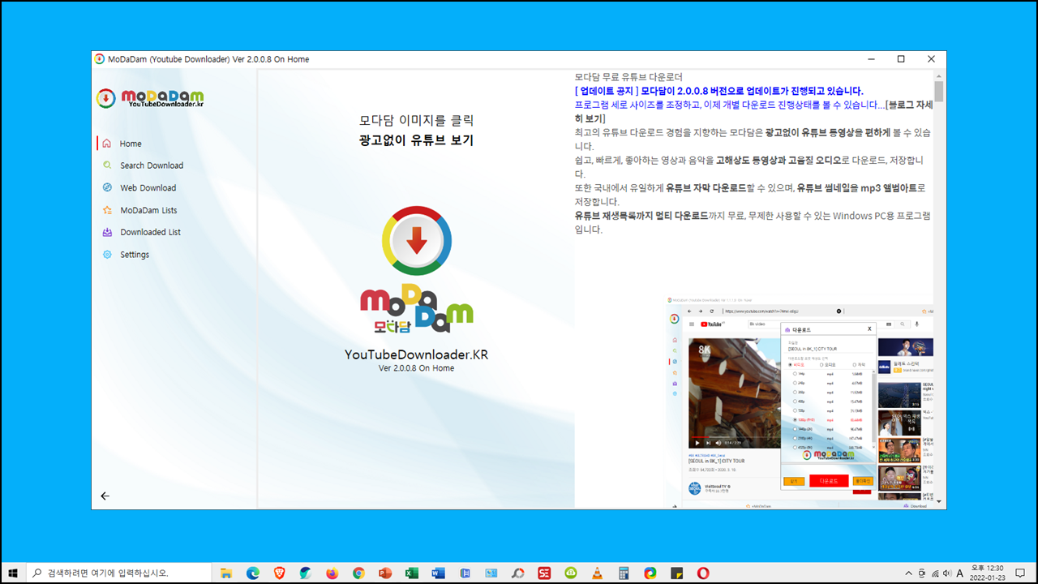This screenshot has width=1038, height=584.
Task: Click the 업데이트 공지 headline text
Action: pyautogui.click(x=718, y=91)
